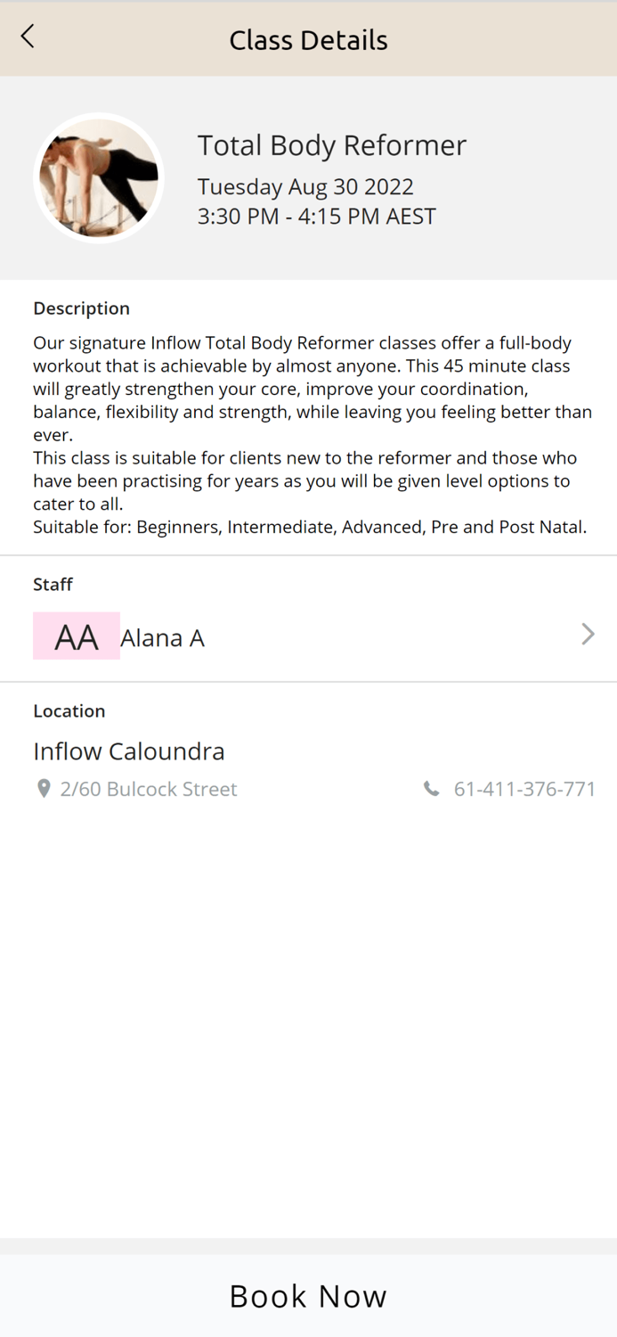617x1337 pixels.
Task: Open the address 2/60 Bulcock Street
Action: 148,788
